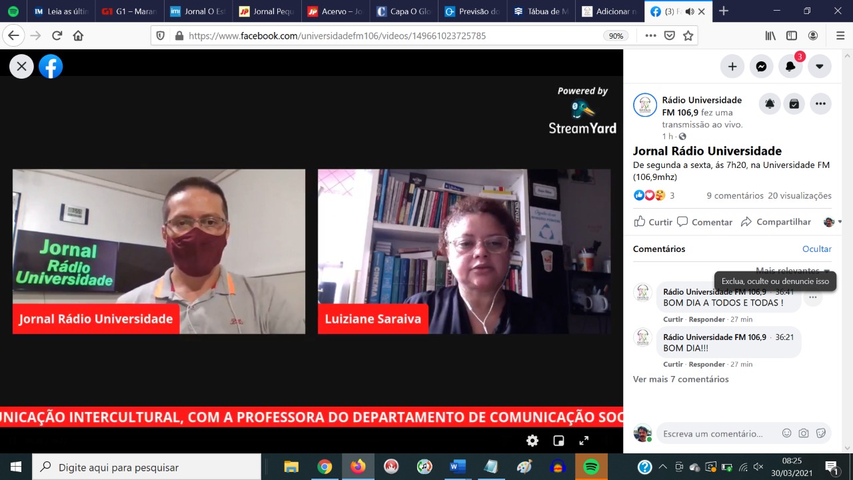Switch to the Jornal Pequeno tab
This screenshot has width=853, height=480.
pyautogui.click(x=267, y=11)
